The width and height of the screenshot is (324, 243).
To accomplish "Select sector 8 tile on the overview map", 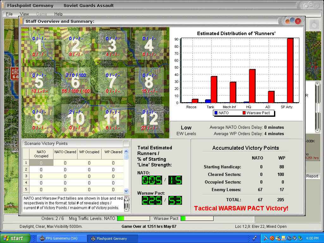I will point(149,82).
